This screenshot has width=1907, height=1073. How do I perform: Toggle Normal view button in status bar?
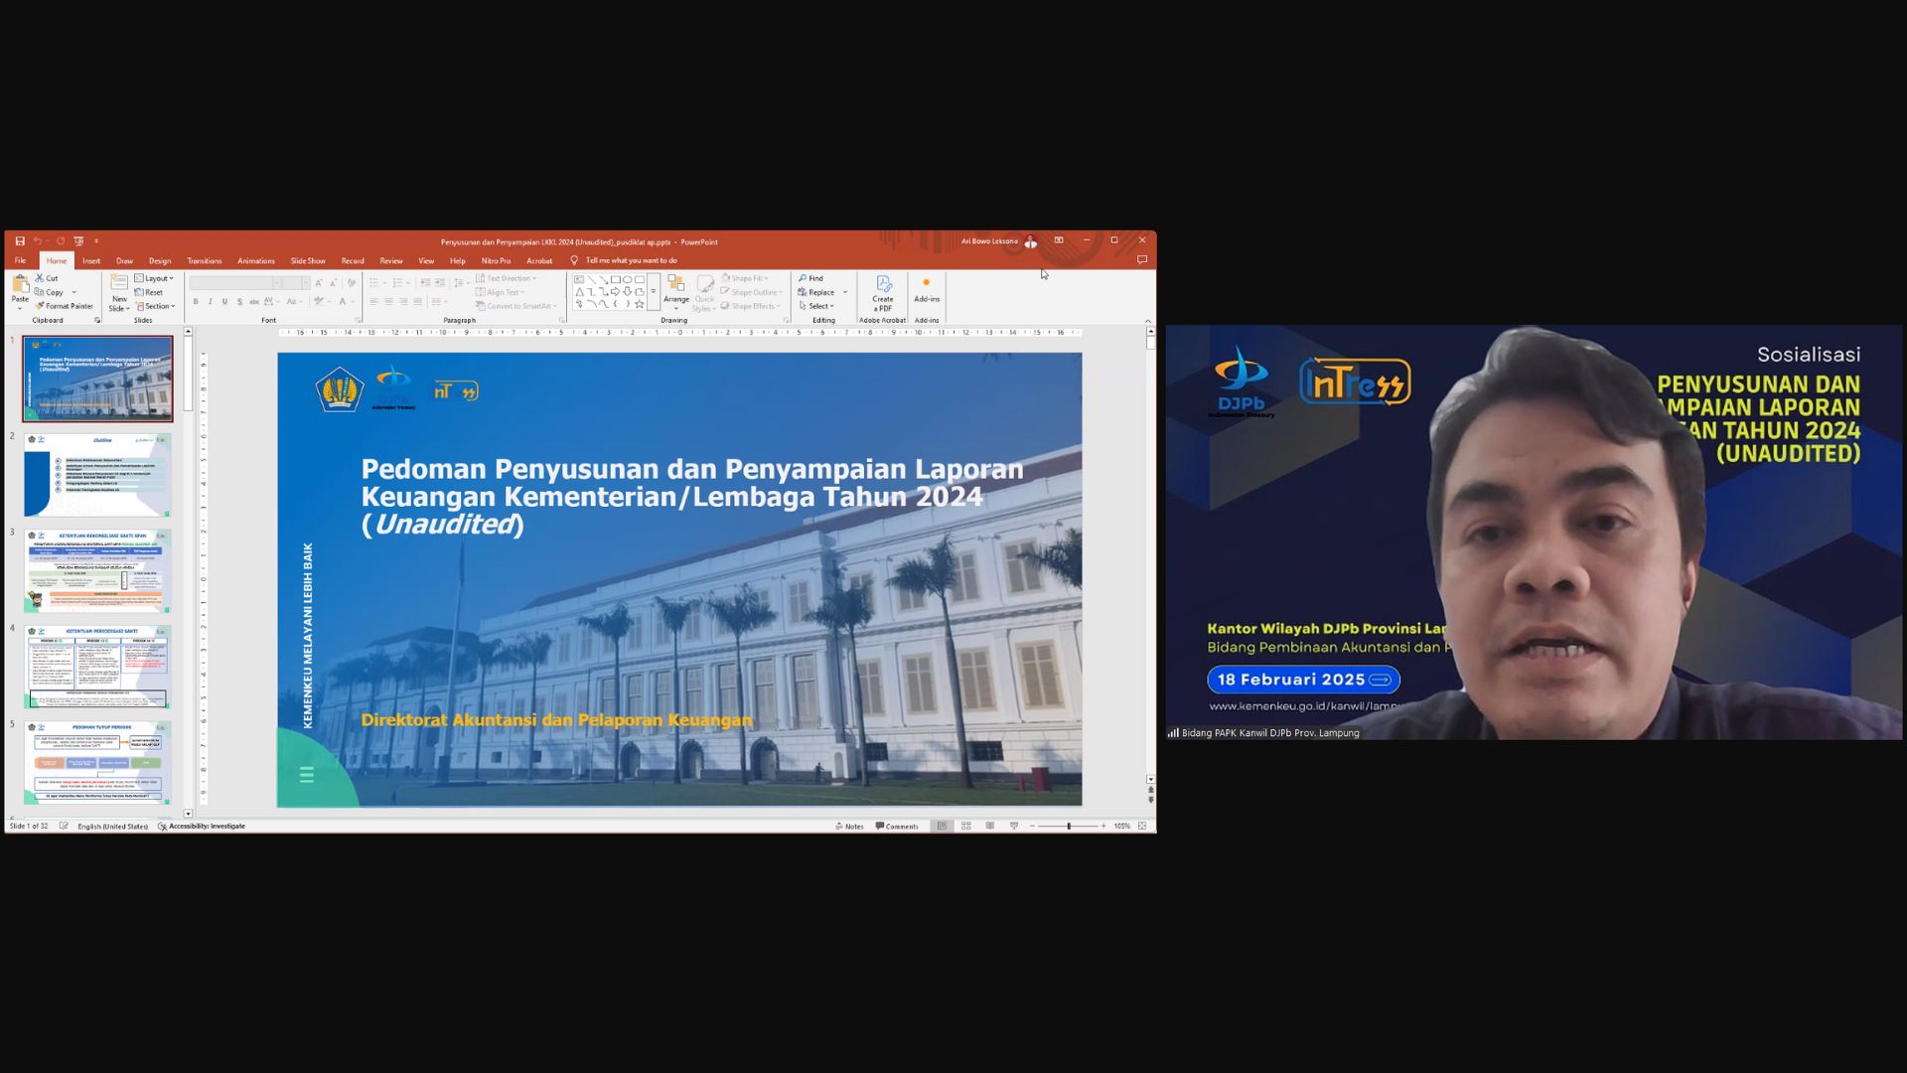pos(943,826)
